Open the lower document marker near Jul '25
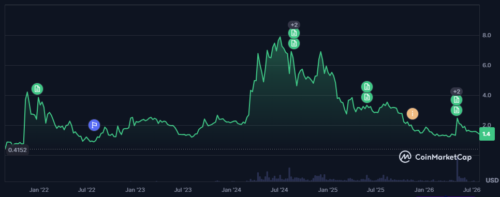Viewport: 500px width, 197px height. (367, 97)
